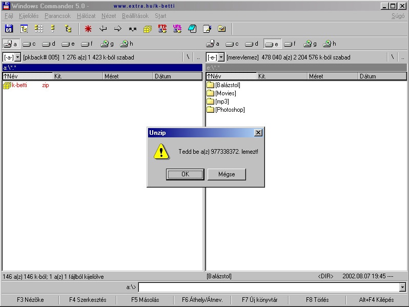409x307 pixels.
Task: Click the floppy disk toolbar icon
Action: tap(9, 29)
